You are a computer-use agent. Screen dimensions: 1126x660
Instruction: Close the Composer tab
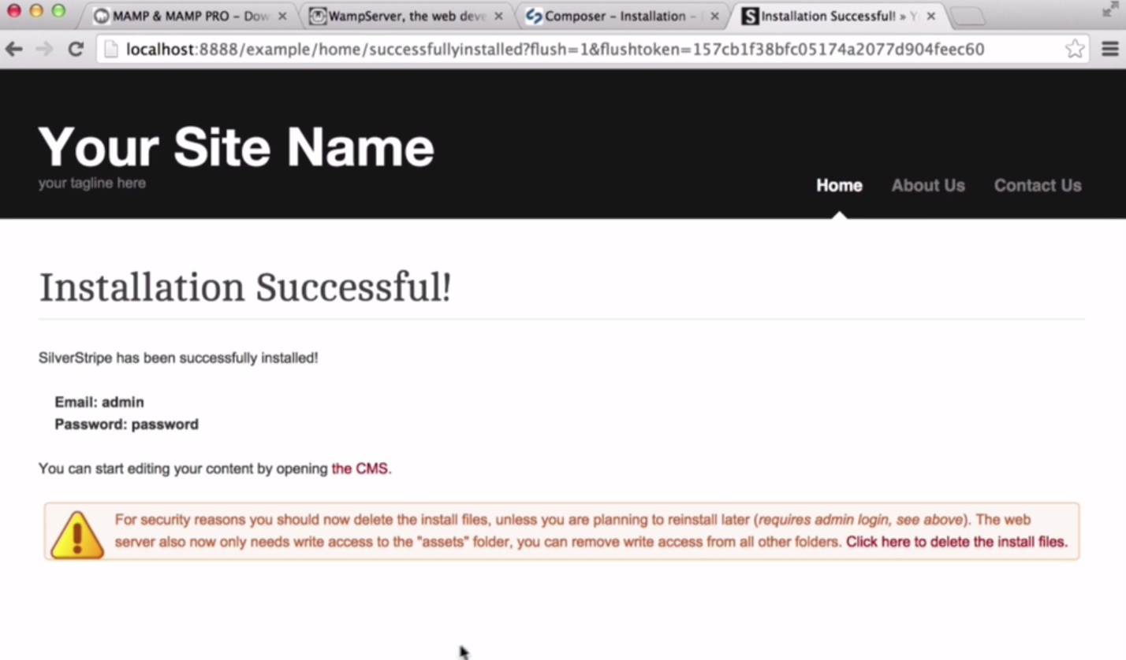[x=714, y=16]
